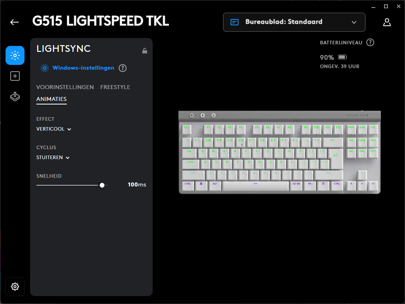Click the game mode joystick button on keyboard image
The height and width of the screenshot is (304, 405).
tap(213, 115)
